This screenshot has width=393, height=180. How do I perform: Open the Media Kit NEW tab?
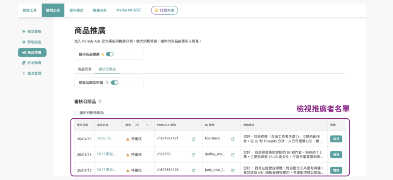pyautogui.click(x=129, y=10)
